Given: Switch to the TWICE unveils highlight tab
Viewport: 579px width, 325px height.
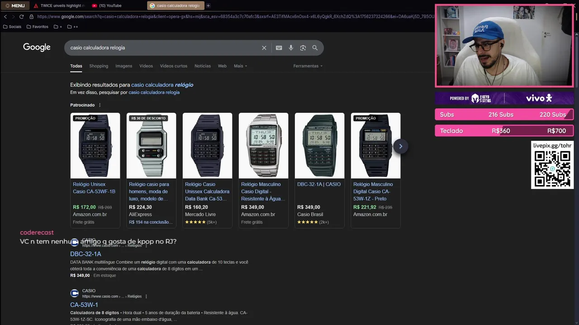Looking at the screenshot, I should (59, 5).
